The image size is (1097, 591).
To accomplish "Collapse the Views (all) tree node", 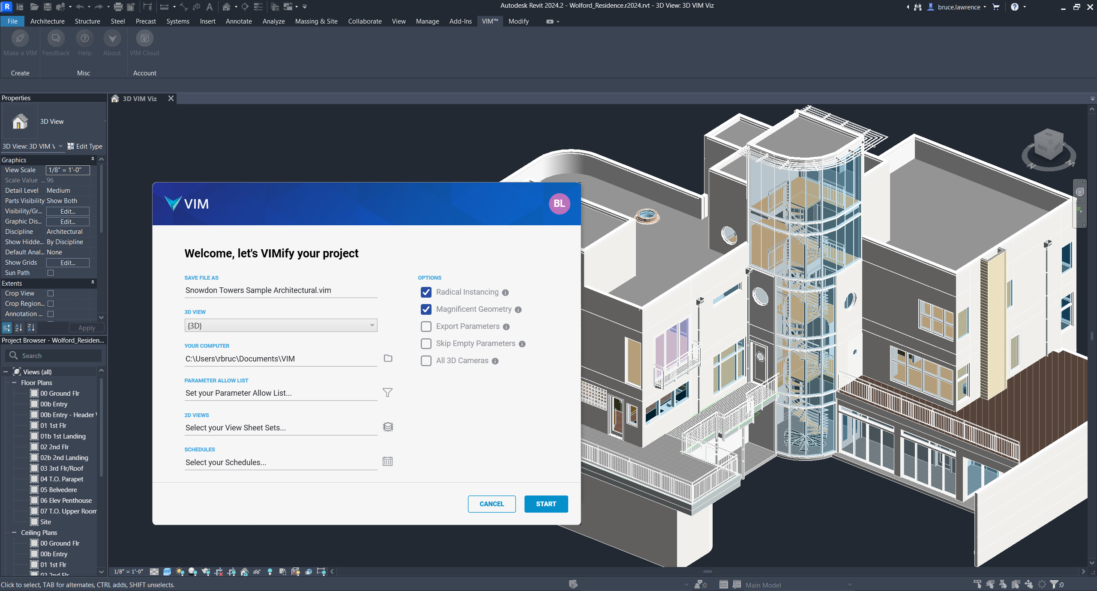I will 6,372.
